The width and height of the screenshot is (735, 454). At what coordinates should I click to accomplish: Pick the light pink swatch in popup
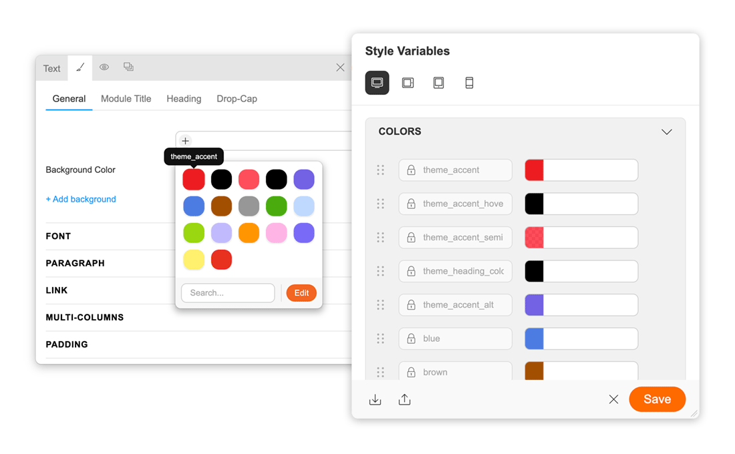277,233
